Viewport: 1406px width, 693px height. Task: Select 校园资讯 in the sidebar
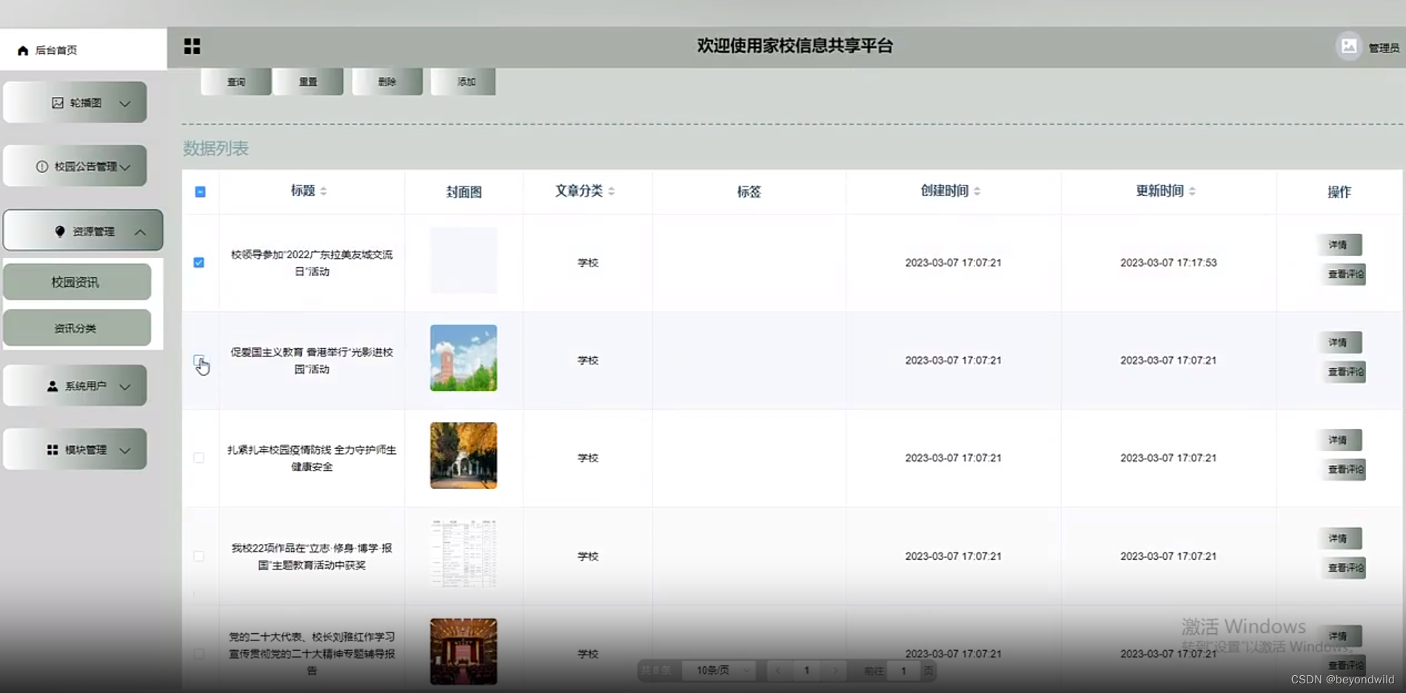[77, 282]
